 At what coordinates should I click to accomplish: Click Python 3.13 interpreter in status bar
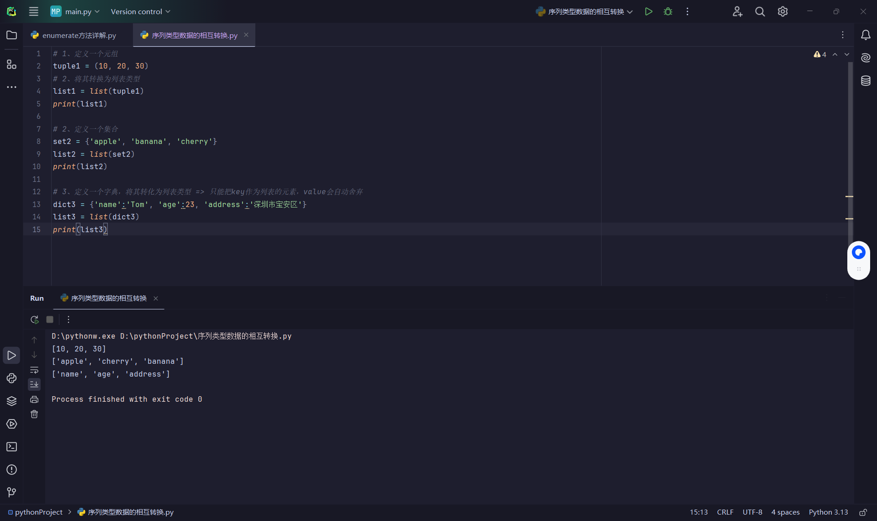point(828,512)
